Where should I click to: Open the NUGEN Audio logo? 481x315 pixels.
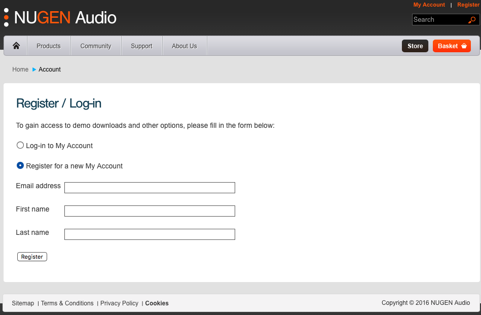coord(60,17)
